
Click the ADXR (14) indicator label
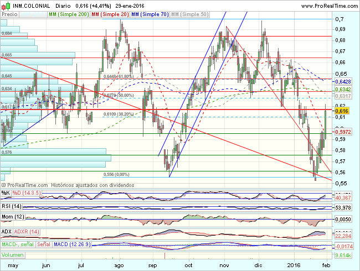tap(27, 232)
